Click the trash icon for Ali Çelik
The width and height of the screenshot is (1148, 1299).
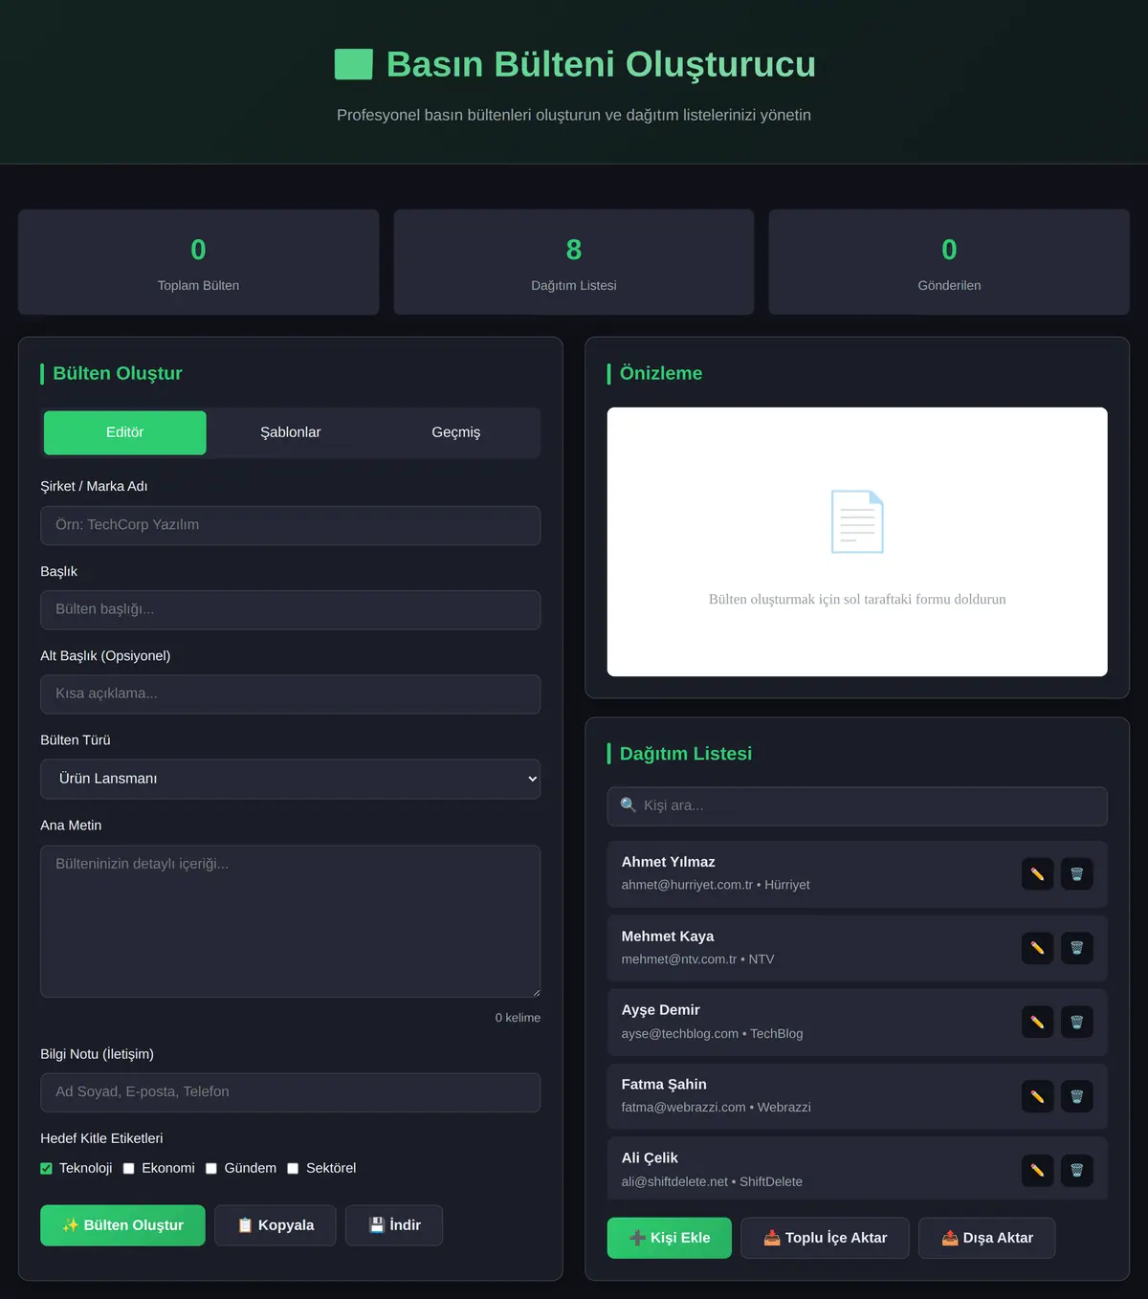[1076, 1170]
